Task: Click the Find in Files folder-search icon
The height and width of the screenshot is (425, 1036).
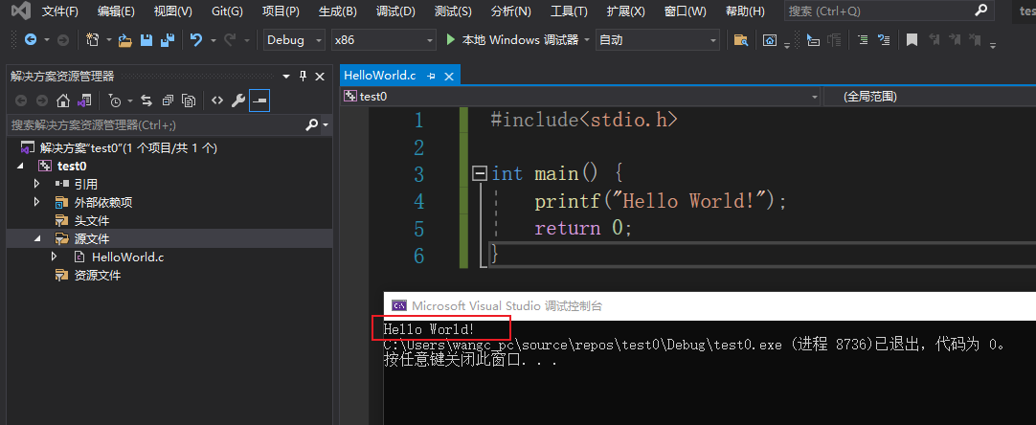Action: click(x=741, y=40)
